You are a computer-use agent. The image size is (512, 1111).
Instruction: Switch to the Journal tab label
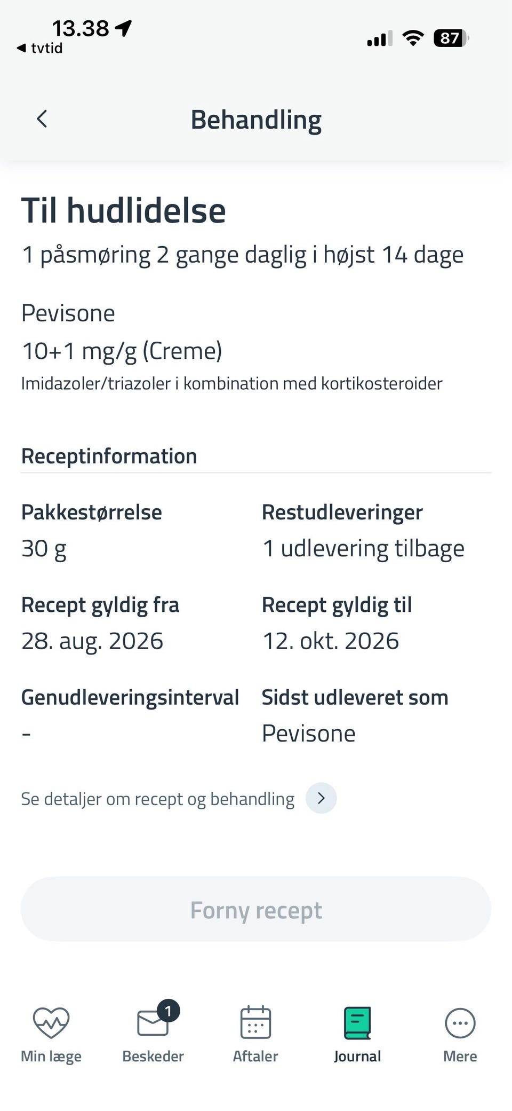click(357, 1056)
